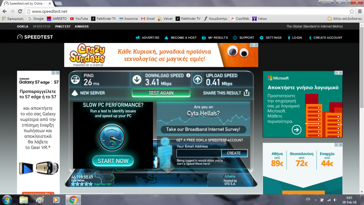The height and width of the screenshot is (205, 364).
Task: Switch to the SPEEDTEST tab
Action: [x=42, y=26]
